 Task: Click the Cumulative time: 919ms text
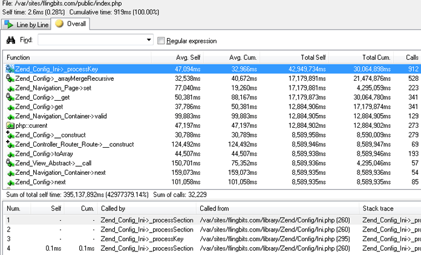point(114,12)
